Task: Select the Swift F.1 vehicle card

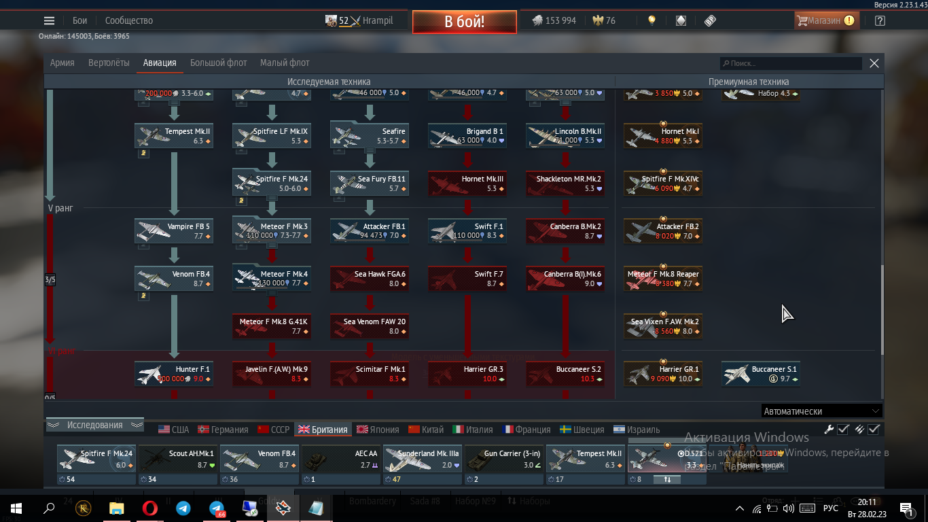Action: 467,231
